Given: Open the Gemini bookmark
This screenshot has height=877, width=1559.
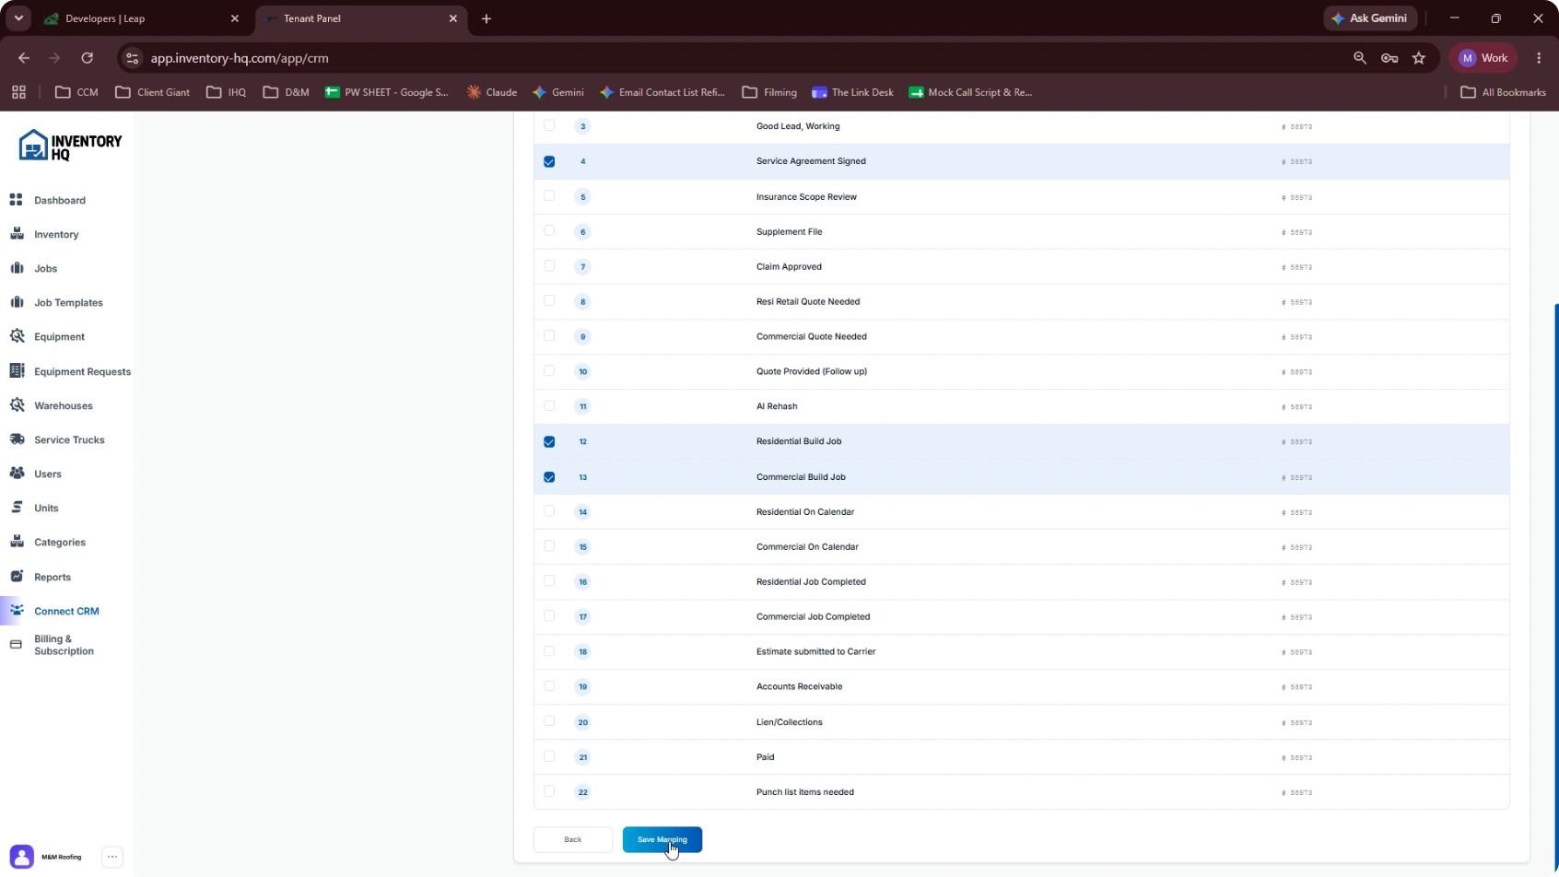Looking at the screenshot, I should (558, 92).
